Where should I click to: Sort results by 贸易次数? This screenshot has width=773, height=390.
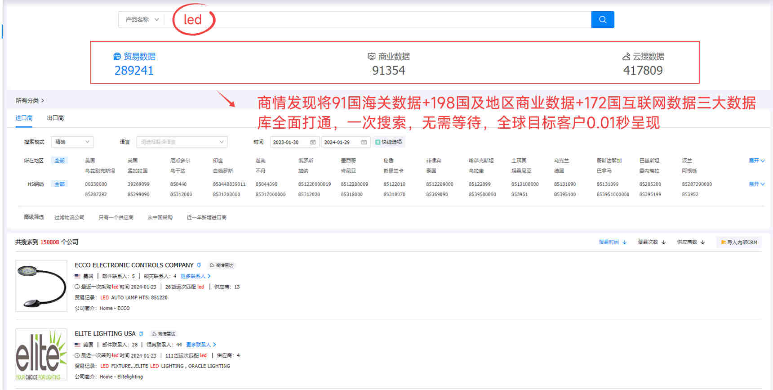click(652, 242)
